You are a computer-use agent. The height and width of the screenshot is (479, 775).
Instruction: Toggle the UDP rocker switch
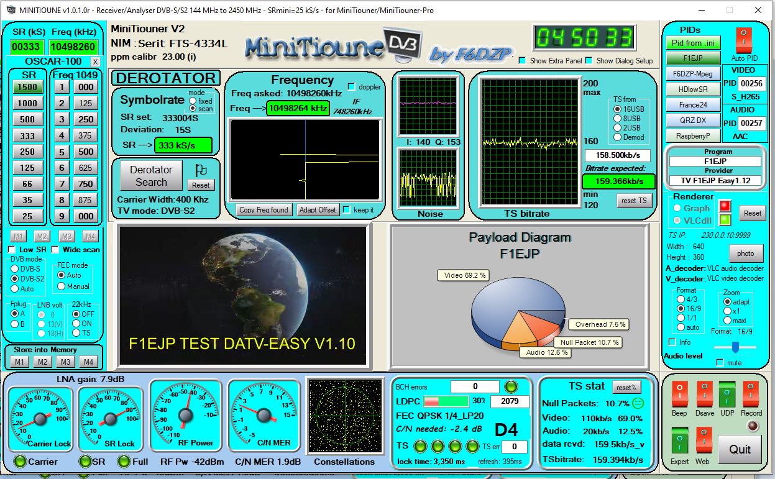[727, 395]
